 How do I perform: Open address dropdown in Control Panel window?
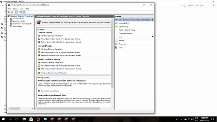[182, 6]
